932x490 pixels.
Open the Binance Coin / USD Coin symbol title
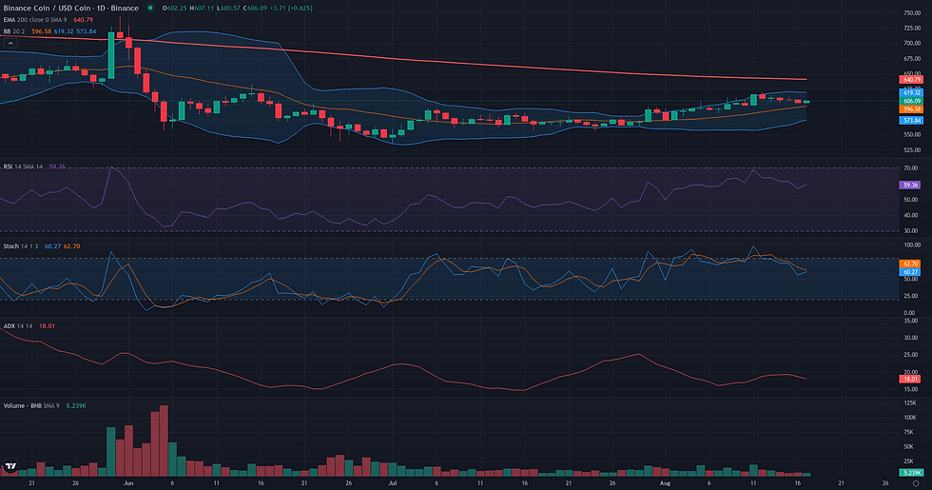pos(70,8)
